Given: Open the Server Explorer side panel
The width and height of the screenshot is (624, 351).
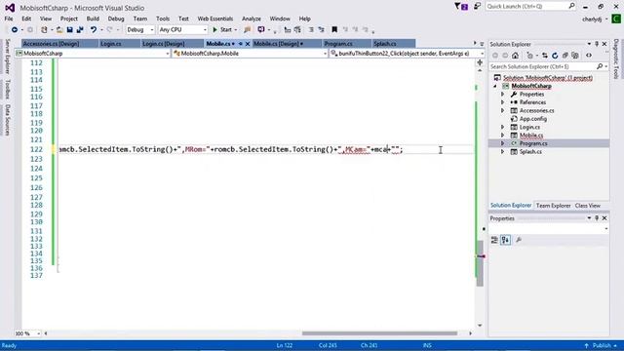Looking at the screenshot, I should 7,57.
